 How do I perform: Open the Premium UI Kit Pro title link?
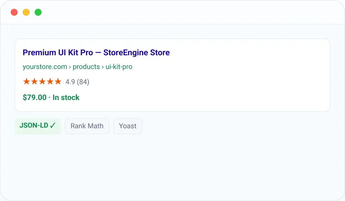click(x=96, y=53)
